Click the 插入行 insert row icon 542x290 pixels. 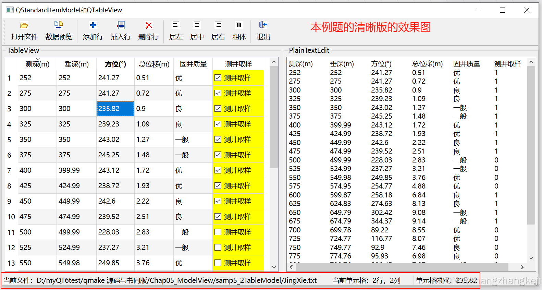point(121,25)
